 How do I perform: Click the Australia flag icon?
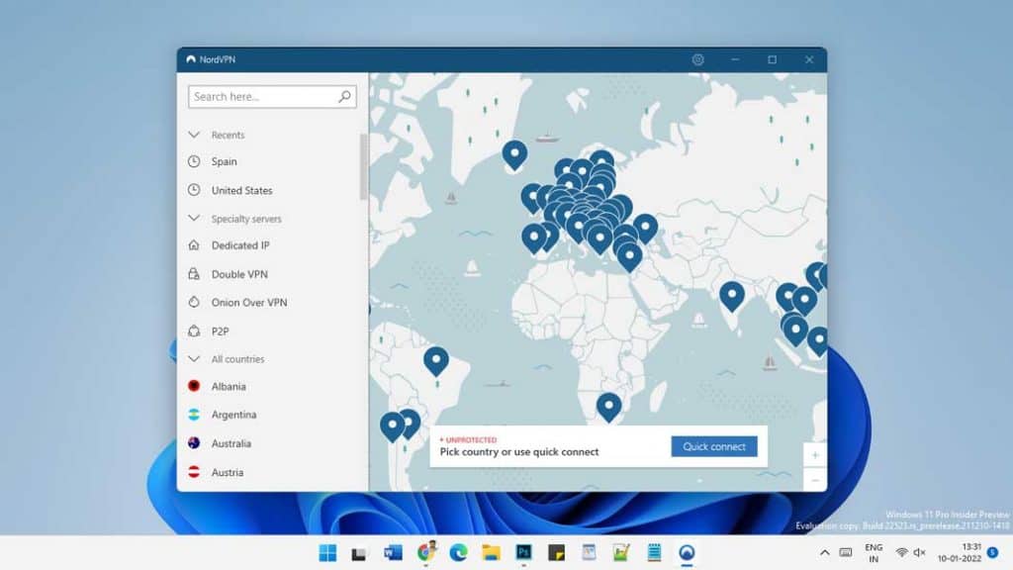click(193, 443)
